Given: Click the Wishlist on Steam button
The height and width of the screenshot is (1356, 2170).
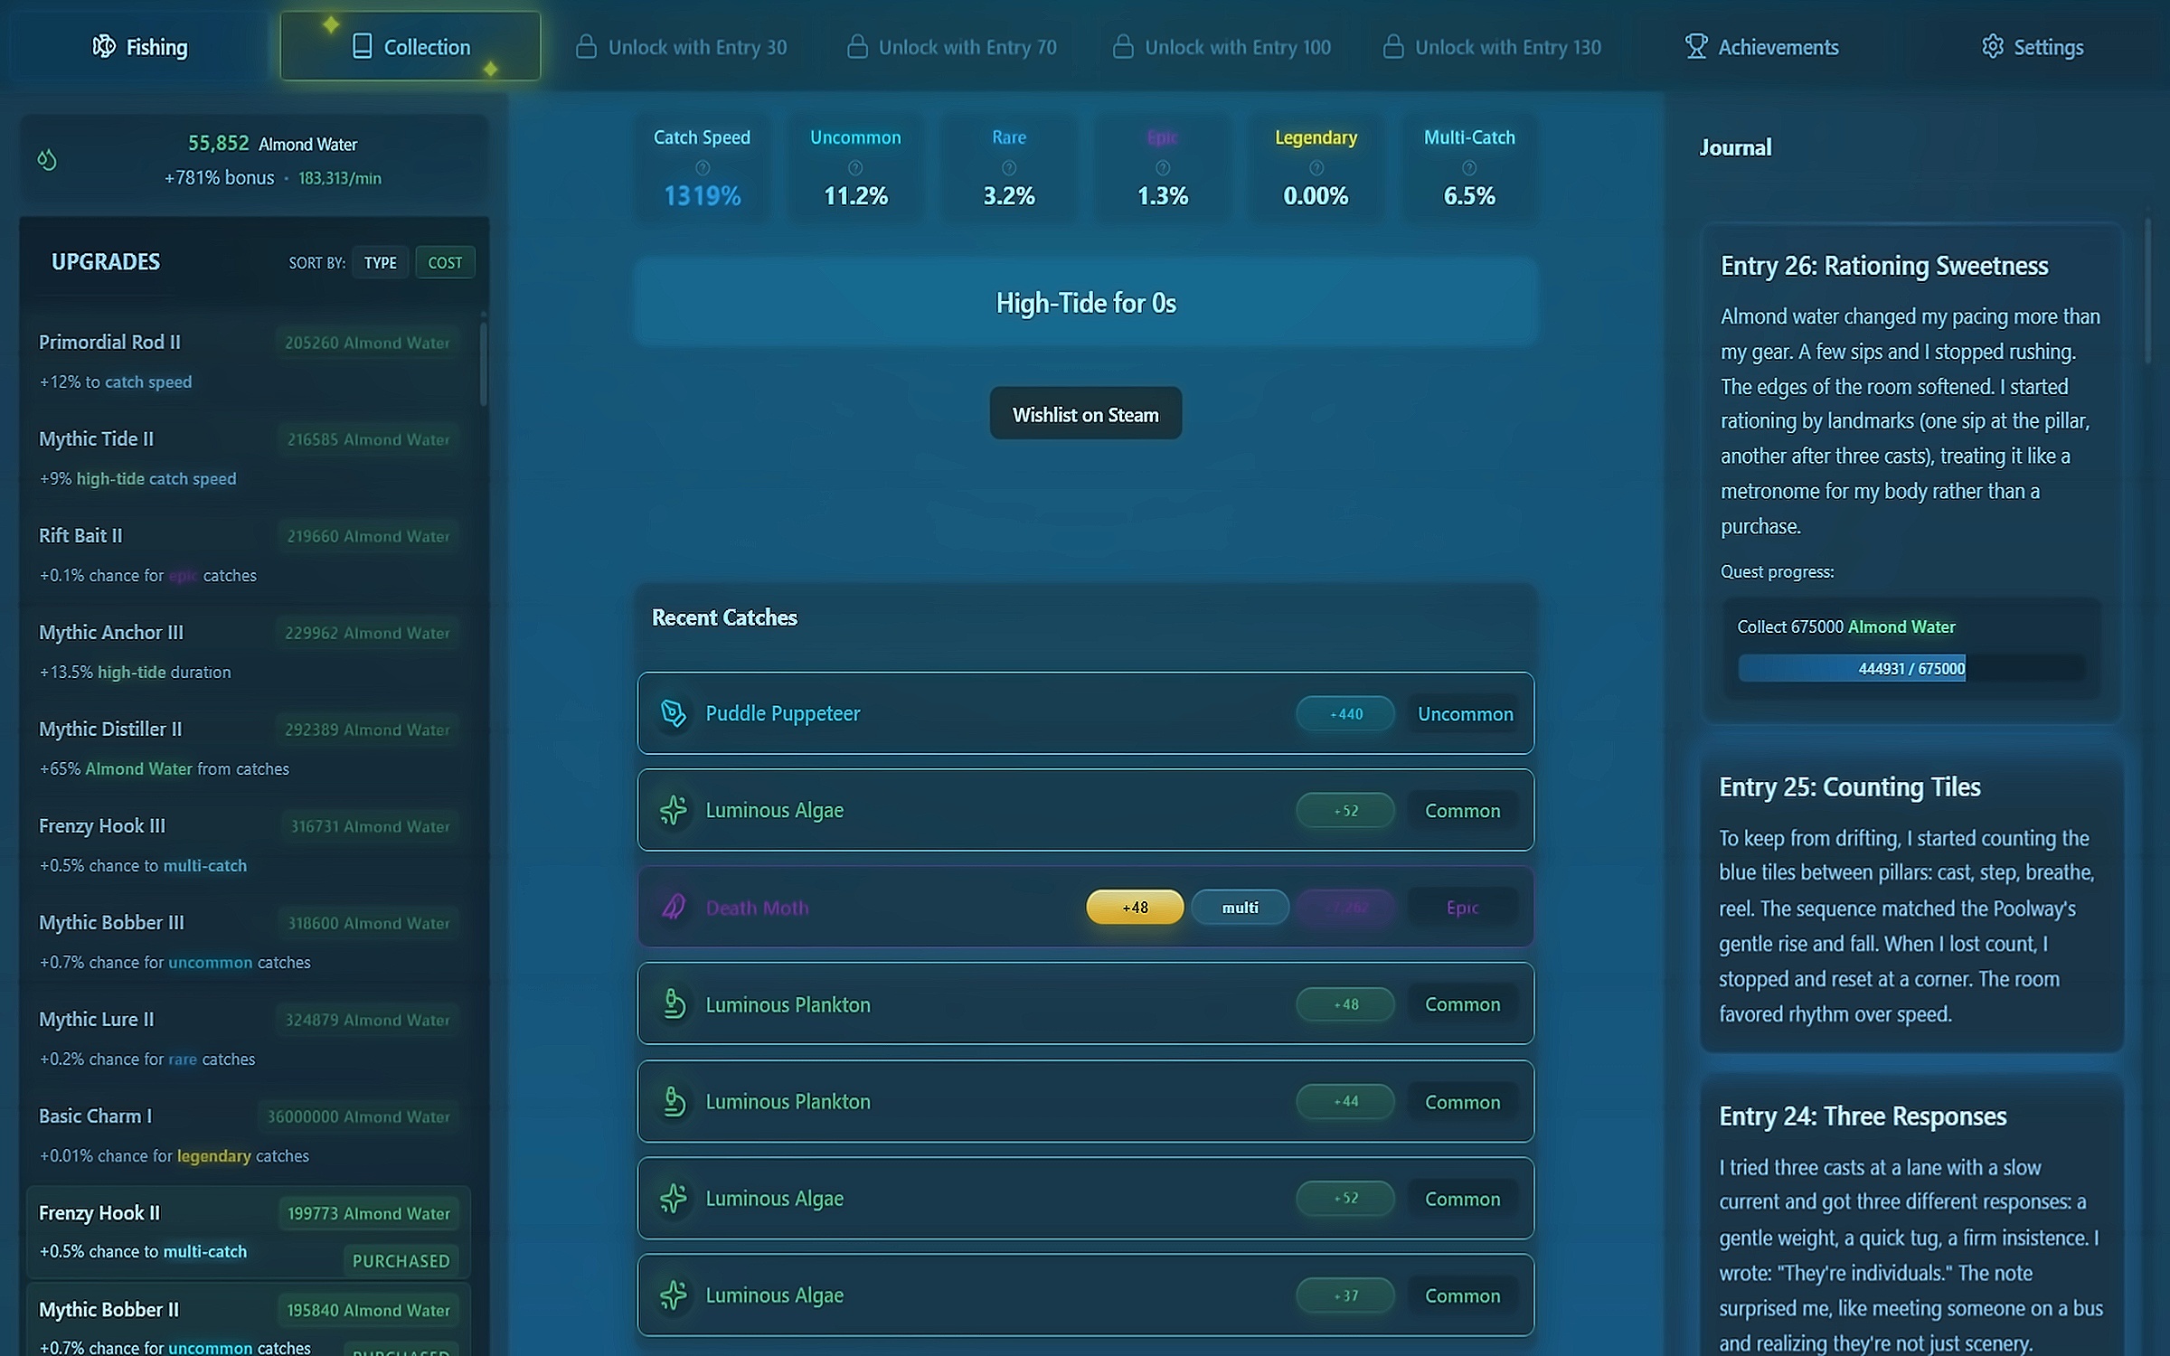Looking at the screenshot, I should tap(1085, 414).
